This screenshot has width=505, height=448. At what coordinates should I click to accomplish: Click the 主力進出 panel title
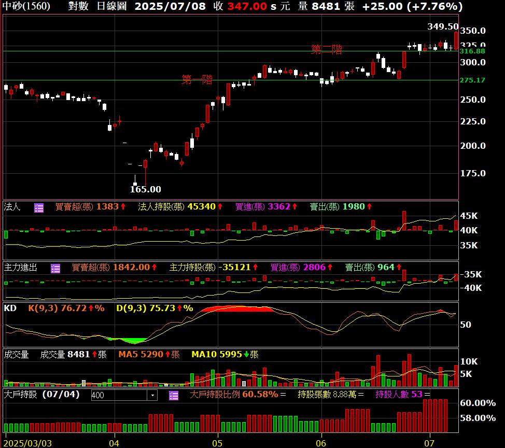pyautogui.click(x=21, y=268)
